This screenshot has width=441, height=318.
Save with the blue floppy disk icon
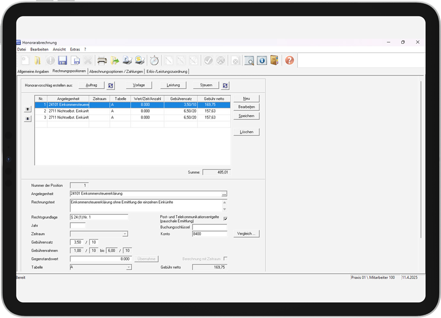[x=62, y=60]
